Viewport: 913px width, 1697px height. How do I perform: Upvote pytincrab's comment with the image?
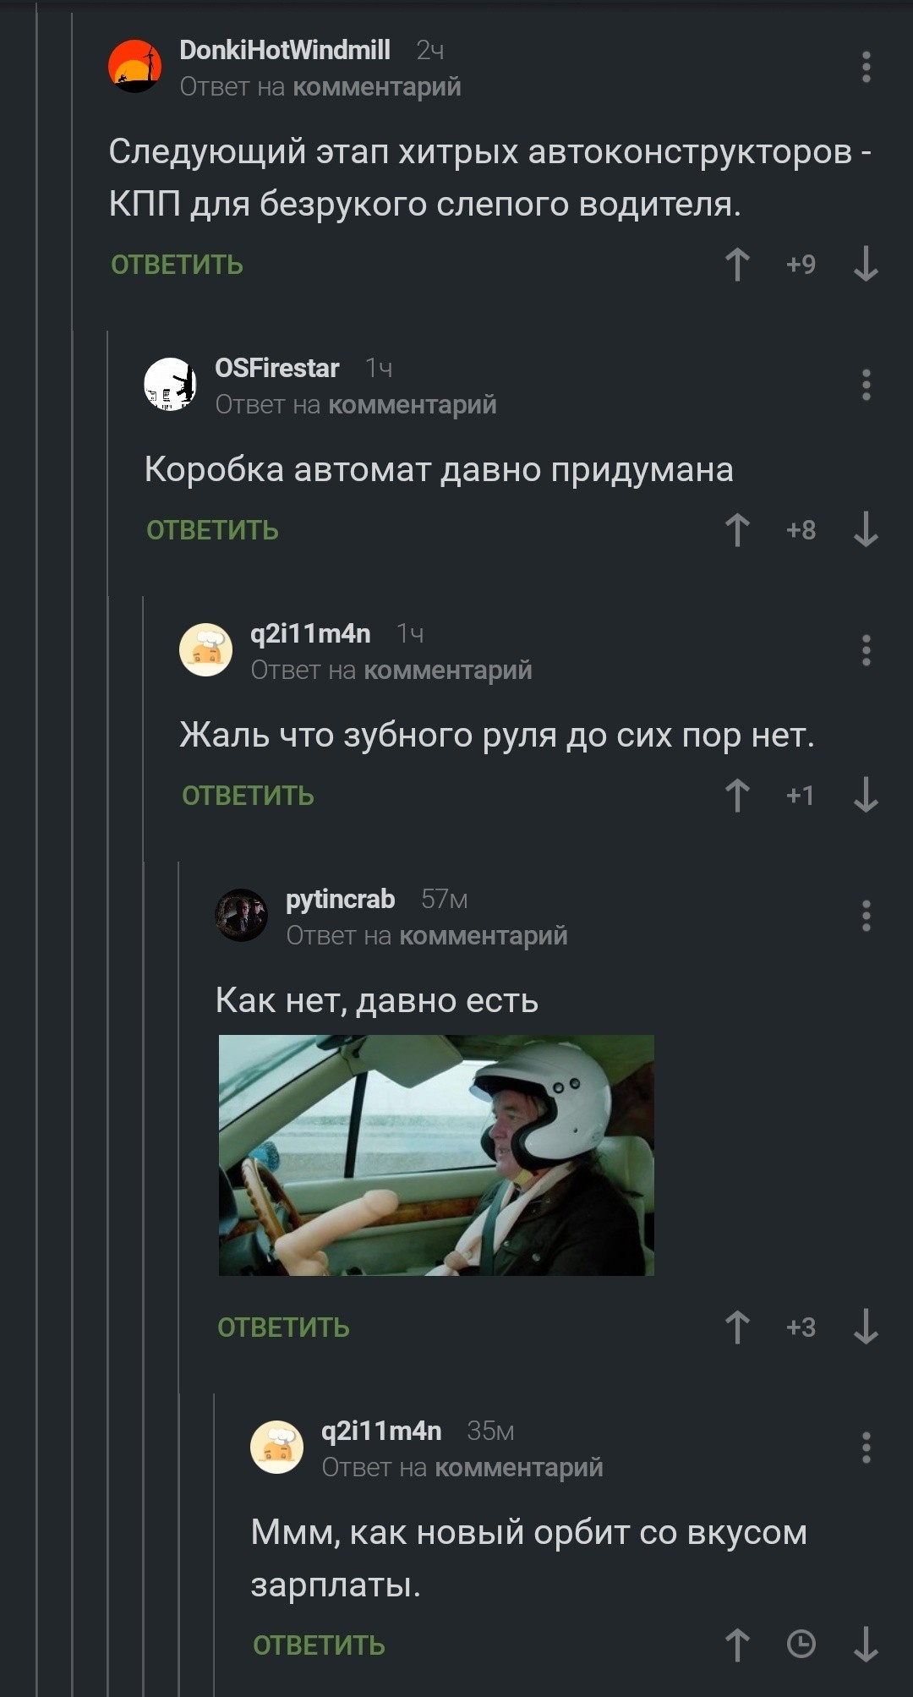coord(737,1327)
